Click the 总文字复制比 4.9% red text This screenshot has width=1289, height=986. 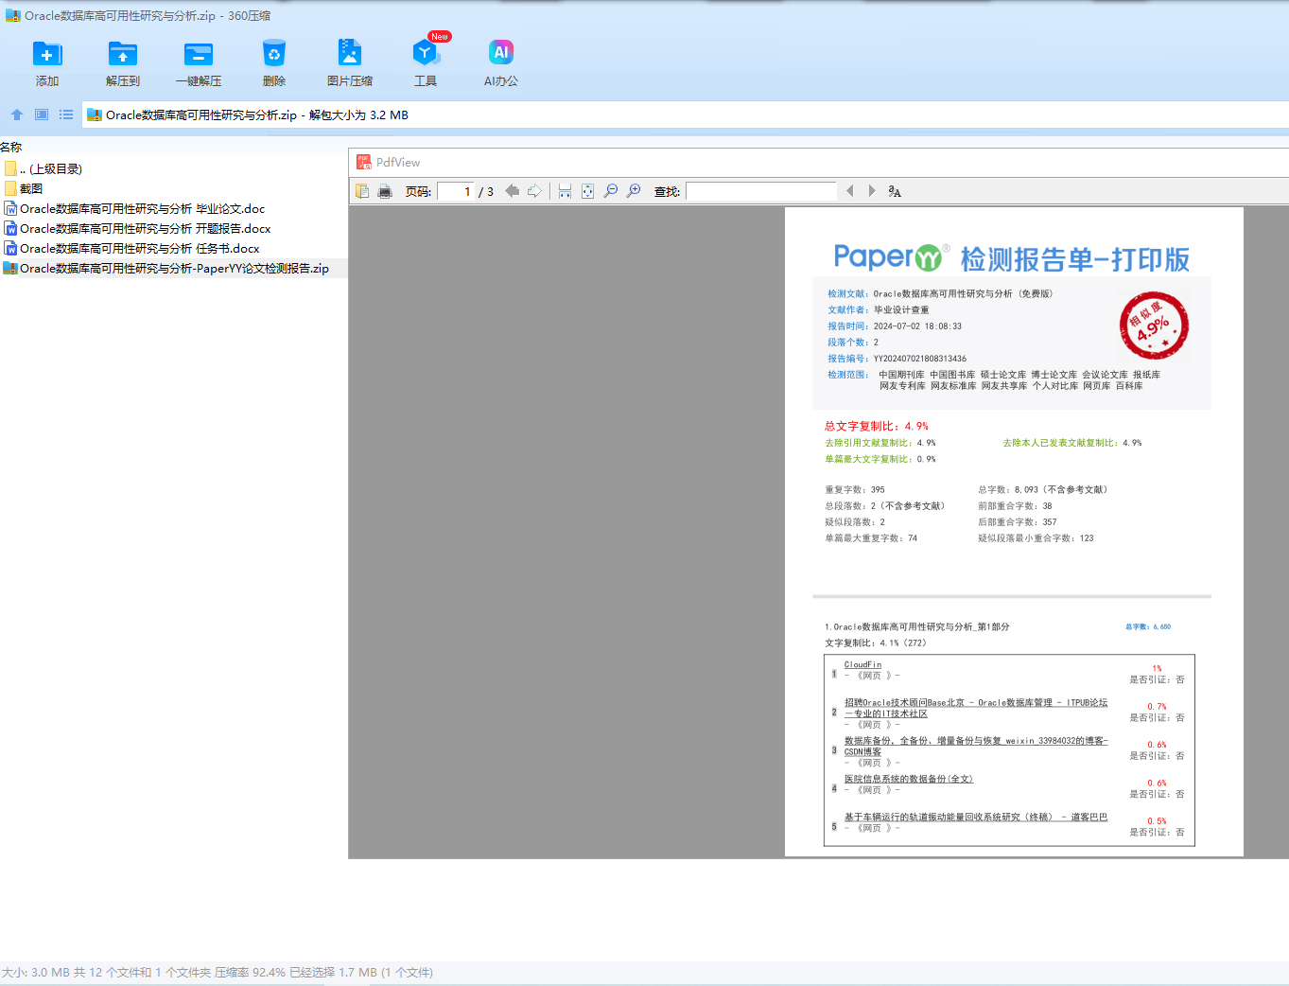876,427
